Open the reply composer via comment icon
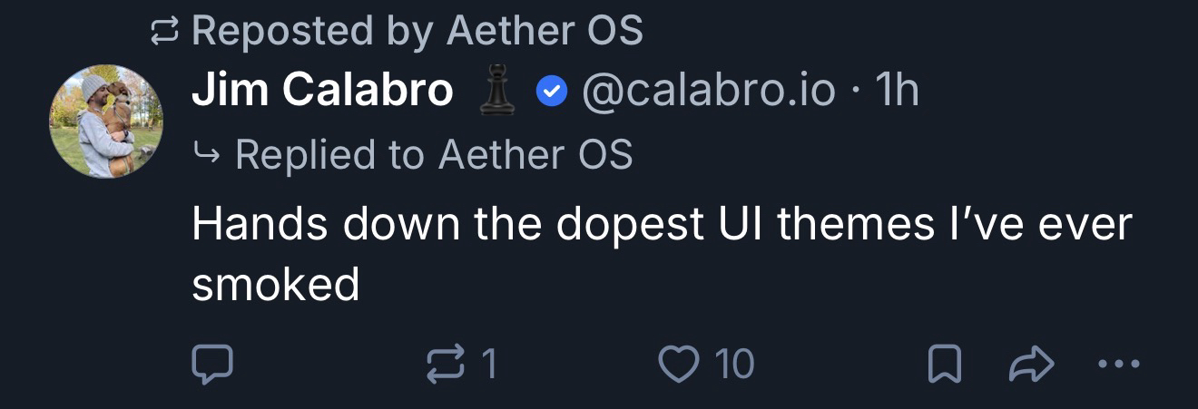 212,364
